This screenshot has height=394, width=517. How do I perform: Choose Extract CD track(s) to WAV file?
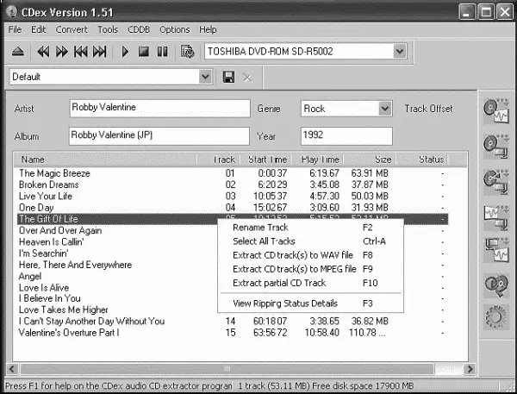(310, 255)
